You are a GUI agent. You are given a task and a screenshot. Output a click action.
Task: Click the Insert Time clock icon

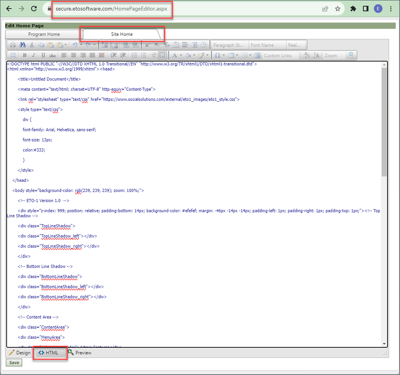(204, 45)
